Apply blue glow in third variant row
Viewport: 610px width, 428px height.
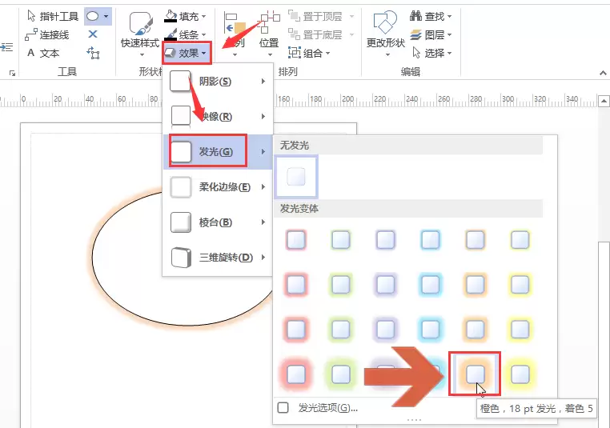(430, 330)
